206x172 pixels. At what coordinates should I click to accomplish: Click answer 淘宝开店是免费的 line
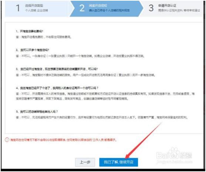pos(44,37)
